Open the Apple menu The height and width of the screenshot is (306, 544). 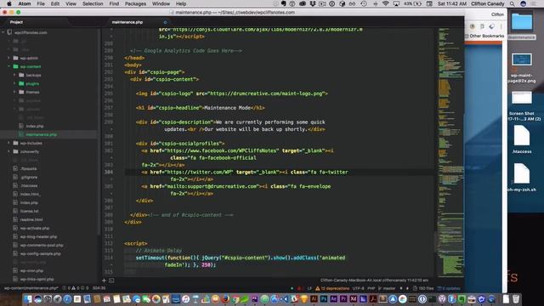[x=9, y=3]
